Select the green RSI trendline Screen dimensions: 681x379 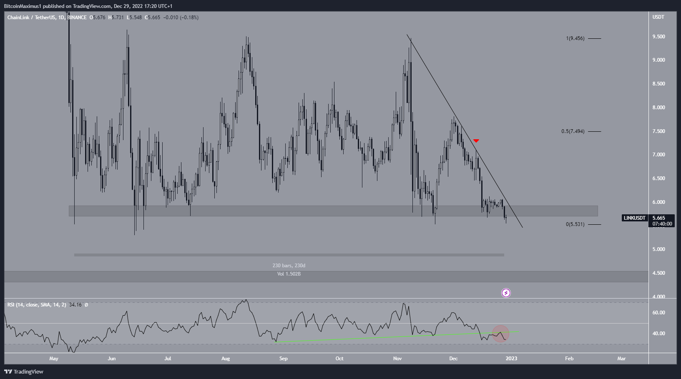point(396,336)
